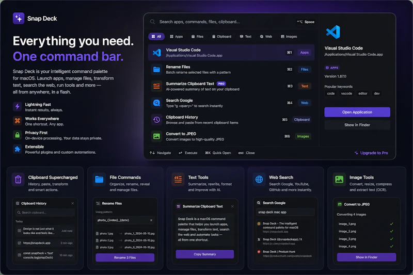Click the Product Hunt result icon
413x275 pixels.
259,252
